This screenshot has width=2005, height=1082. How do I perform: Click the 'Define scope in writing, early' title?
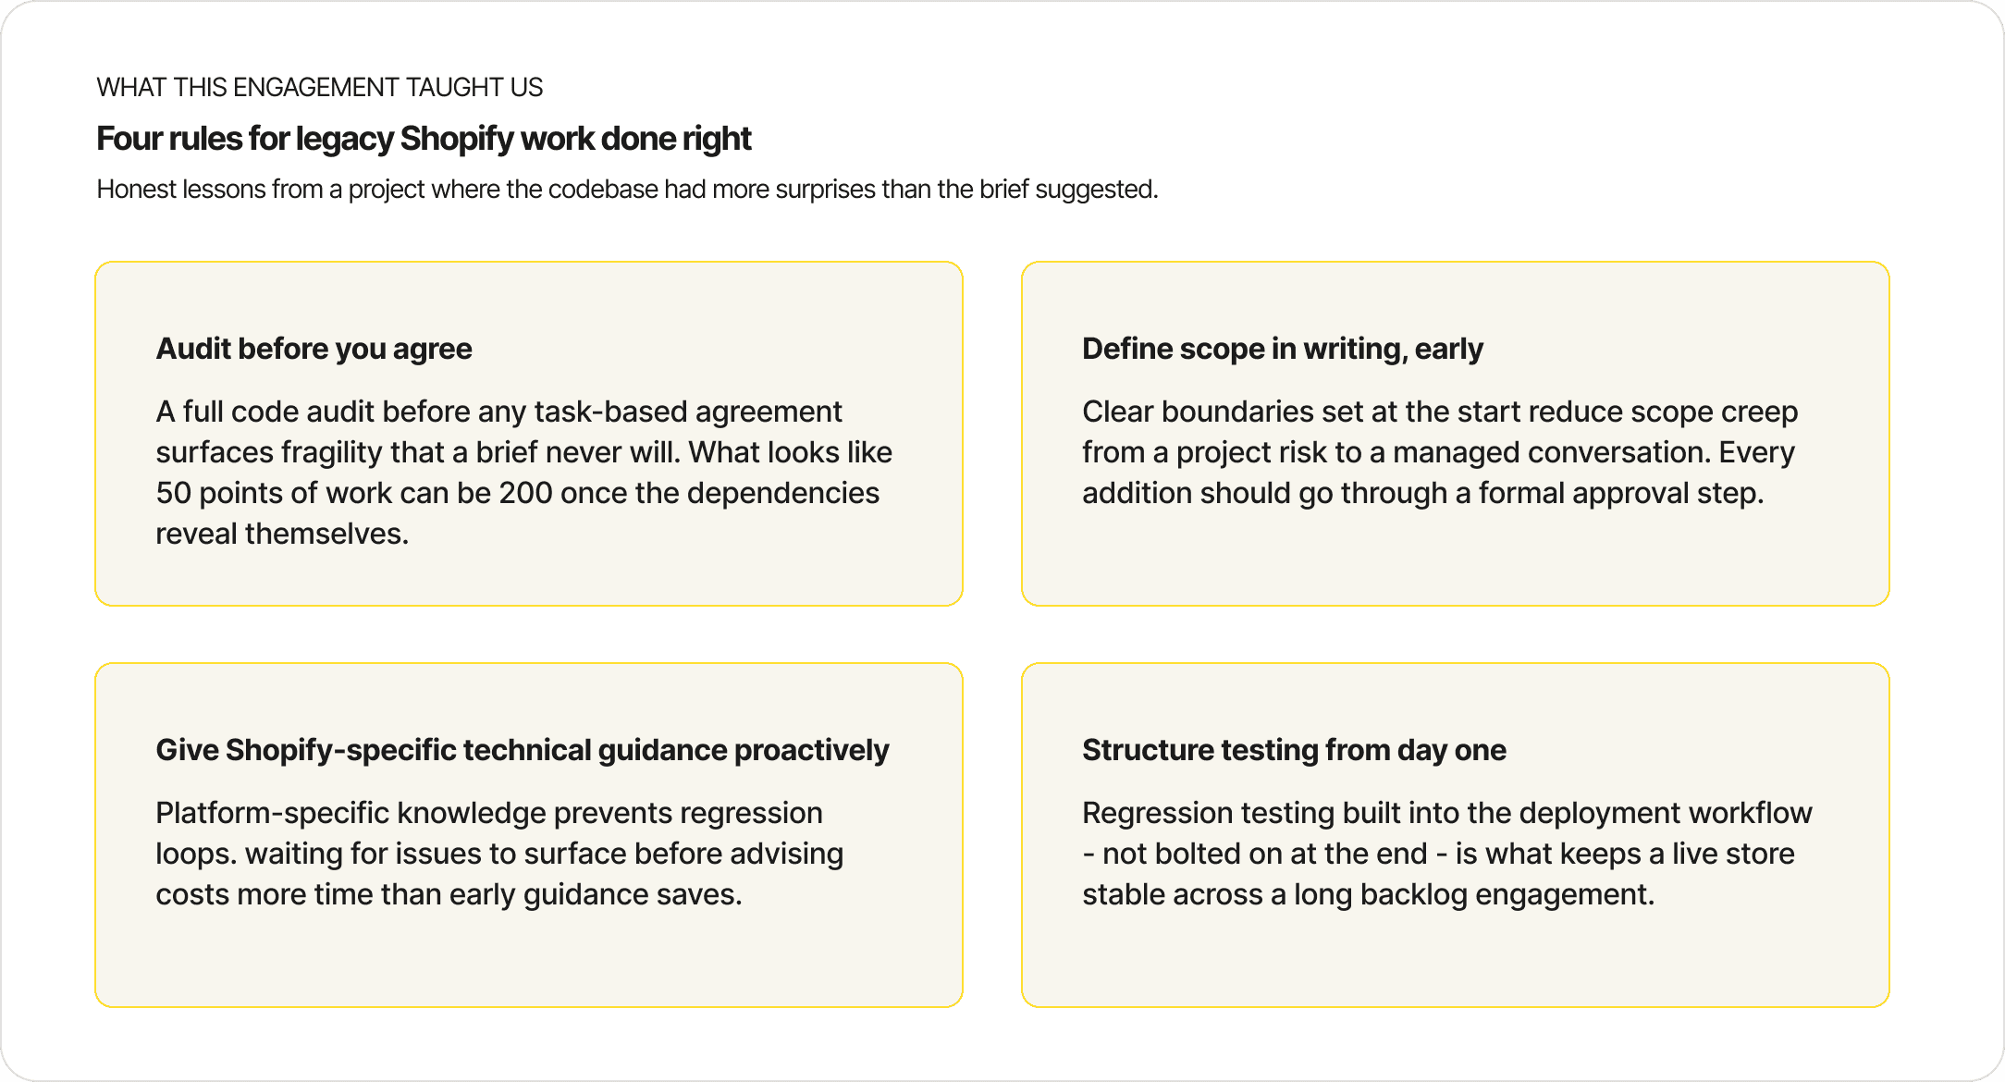[x=1283, y=349]
